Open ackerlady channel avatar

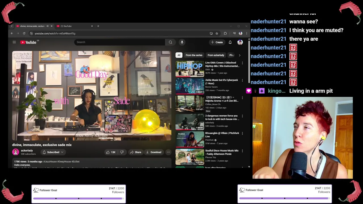click(x=16, y=152)
